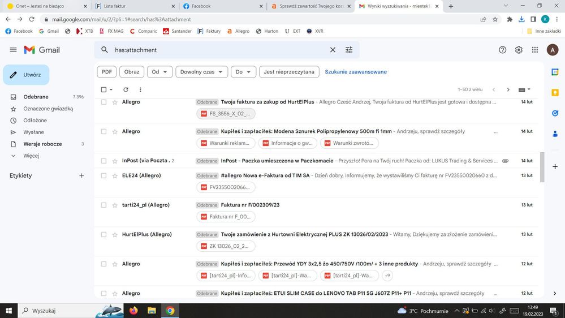
Task: Compose new mail with Utwórz
Action: [x=27, y=75]
